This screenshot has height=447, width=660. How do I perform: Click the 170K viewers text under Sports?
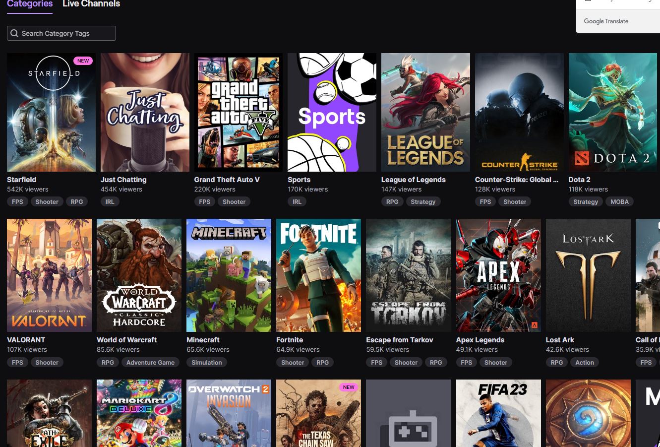click(308, 190)
